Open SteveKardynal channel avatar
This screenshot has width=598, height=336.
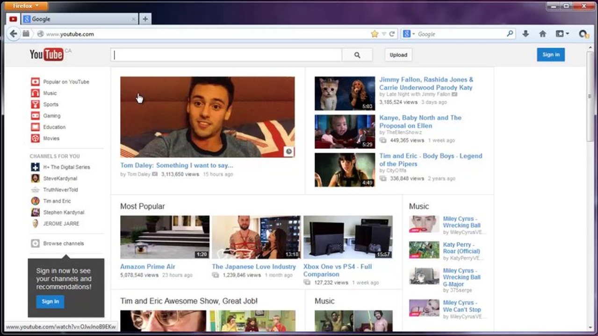pos(35,178)
